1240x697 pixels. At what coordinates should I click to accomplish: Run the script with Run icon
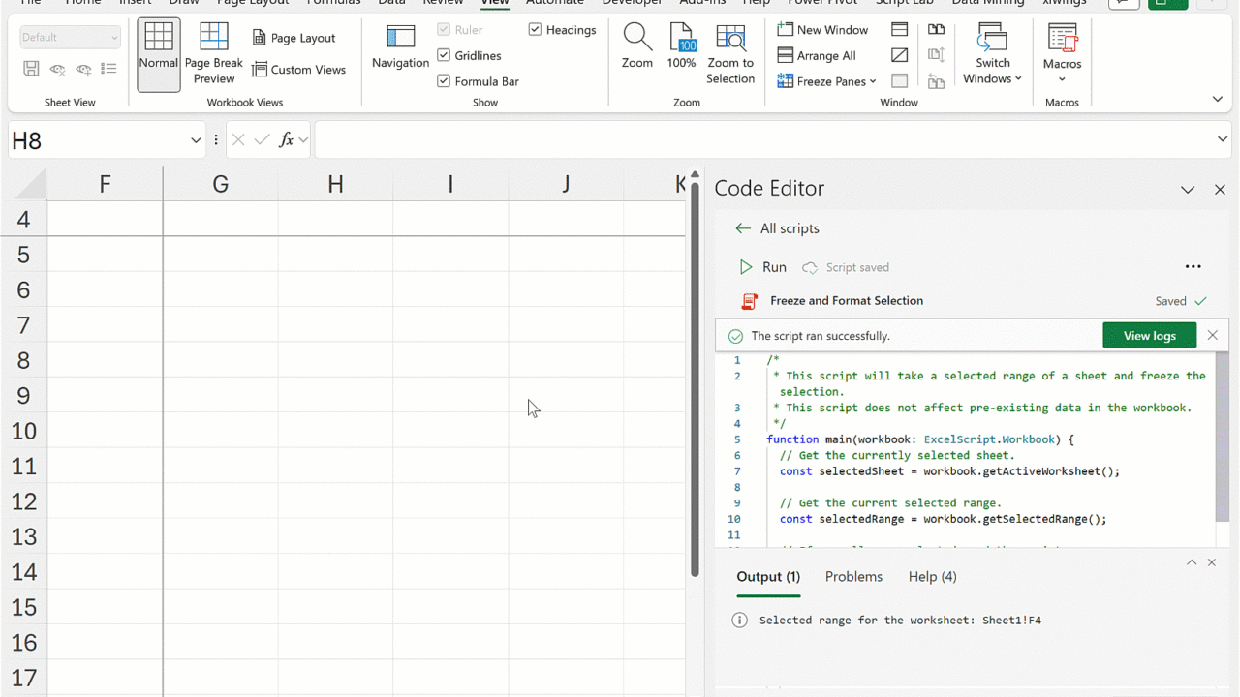[746, 267]
